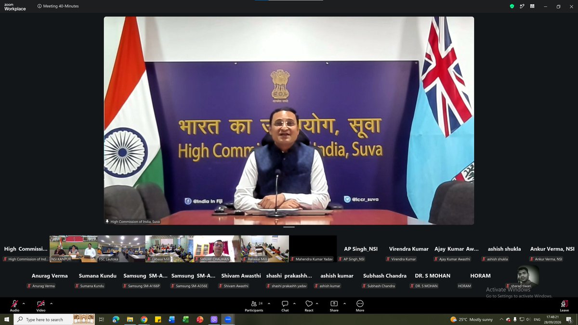Open Sticky Notes from taskbar
Viewport: 578px width, 325px height.
(158, 319)
